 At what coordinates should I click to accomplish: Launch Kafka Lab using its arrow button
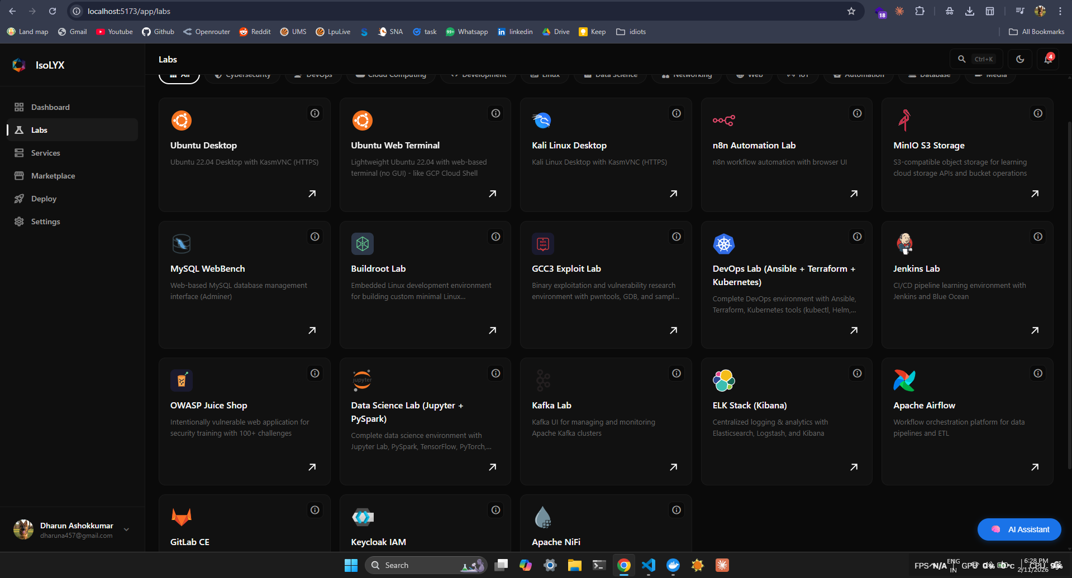point(673,466)
